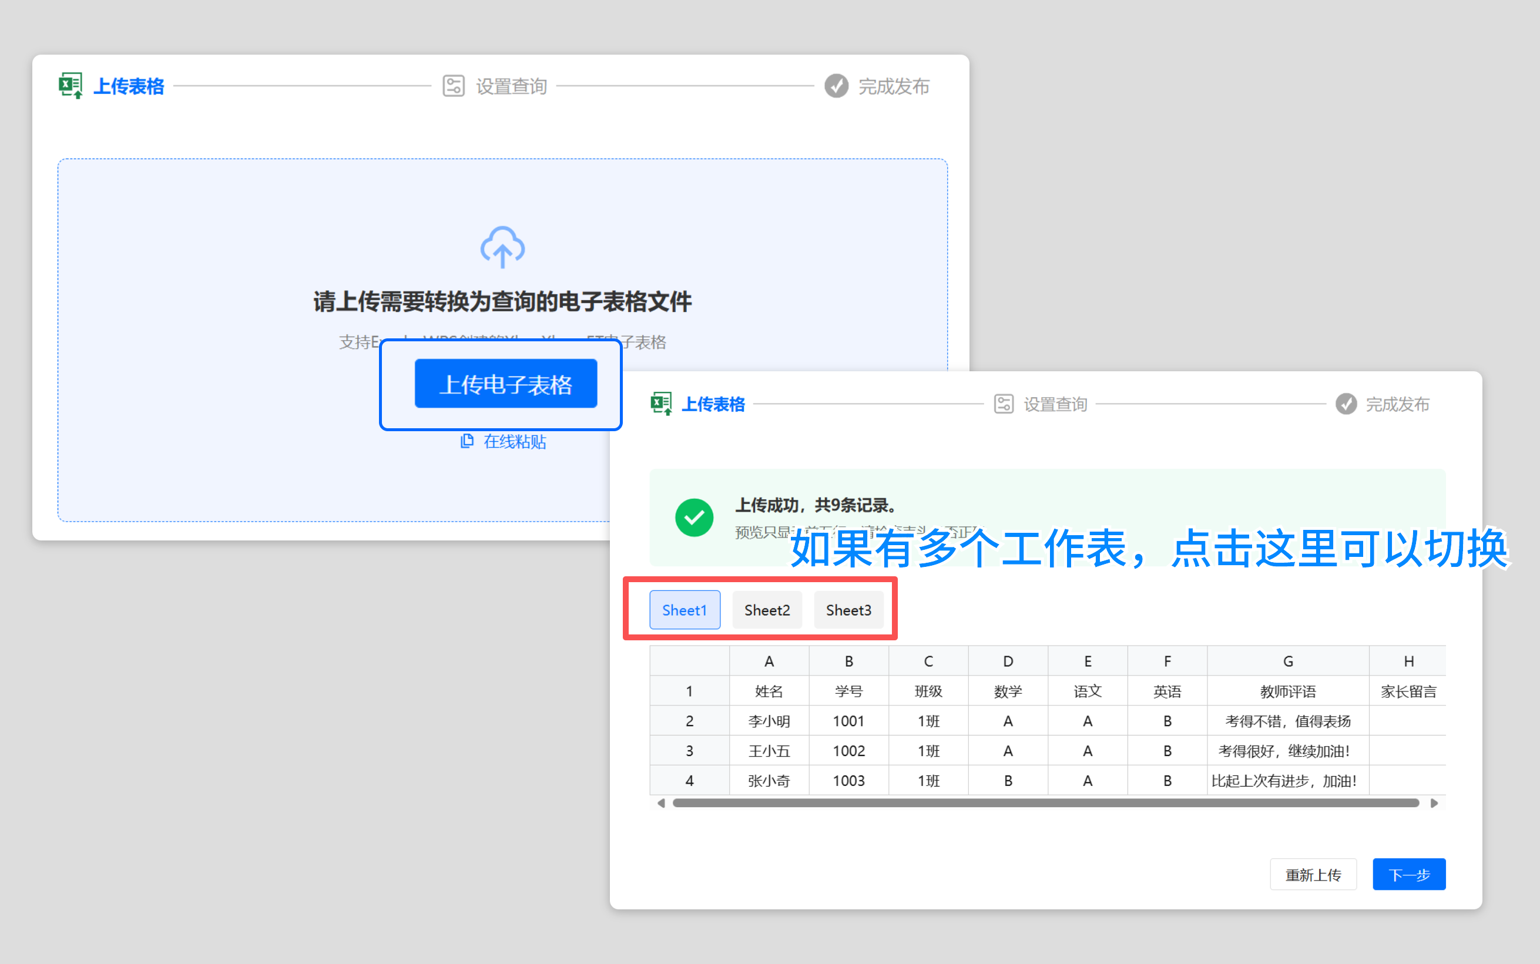Viewport: 1540px width, 964px height.
Task: Switch to the Sheet3 tab
Action: (849, 610)
